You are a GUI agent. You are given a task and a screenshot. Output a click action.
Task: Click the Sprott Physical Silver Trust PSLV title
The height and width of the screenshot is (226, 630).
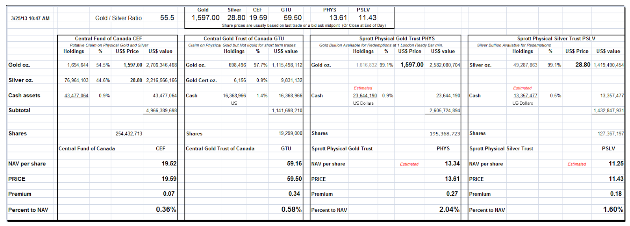[x=556, y=39]
